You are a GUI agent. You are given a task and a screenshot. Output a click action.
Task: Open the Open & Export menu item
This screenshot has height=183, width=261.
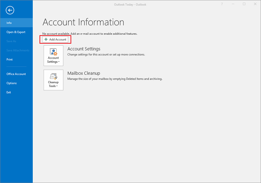tap(16, 32)
